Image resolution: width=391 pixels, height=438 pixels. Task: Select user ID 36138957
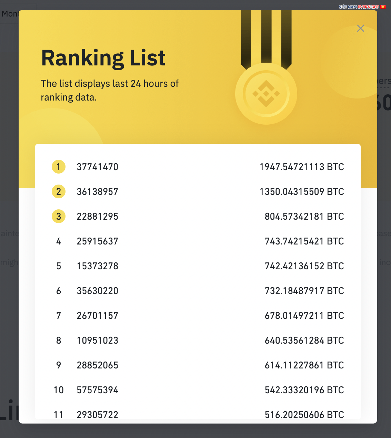pos(98,192)
